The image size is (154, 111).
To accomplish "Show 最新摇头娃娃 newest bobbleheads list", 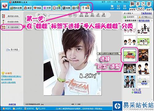I will pos(131,21).
